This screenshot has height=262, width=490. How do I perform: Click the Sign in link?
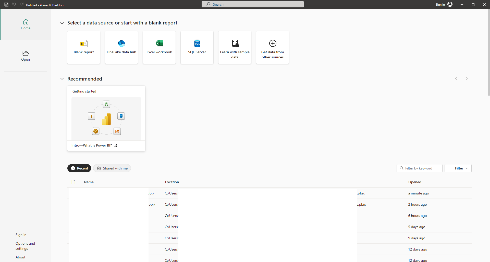[21, 235]
